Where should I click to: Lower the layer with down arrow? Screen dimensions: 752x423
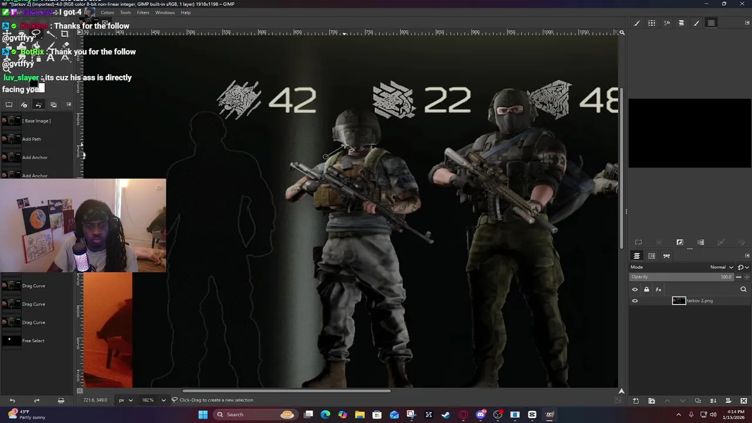pos(682,401)
